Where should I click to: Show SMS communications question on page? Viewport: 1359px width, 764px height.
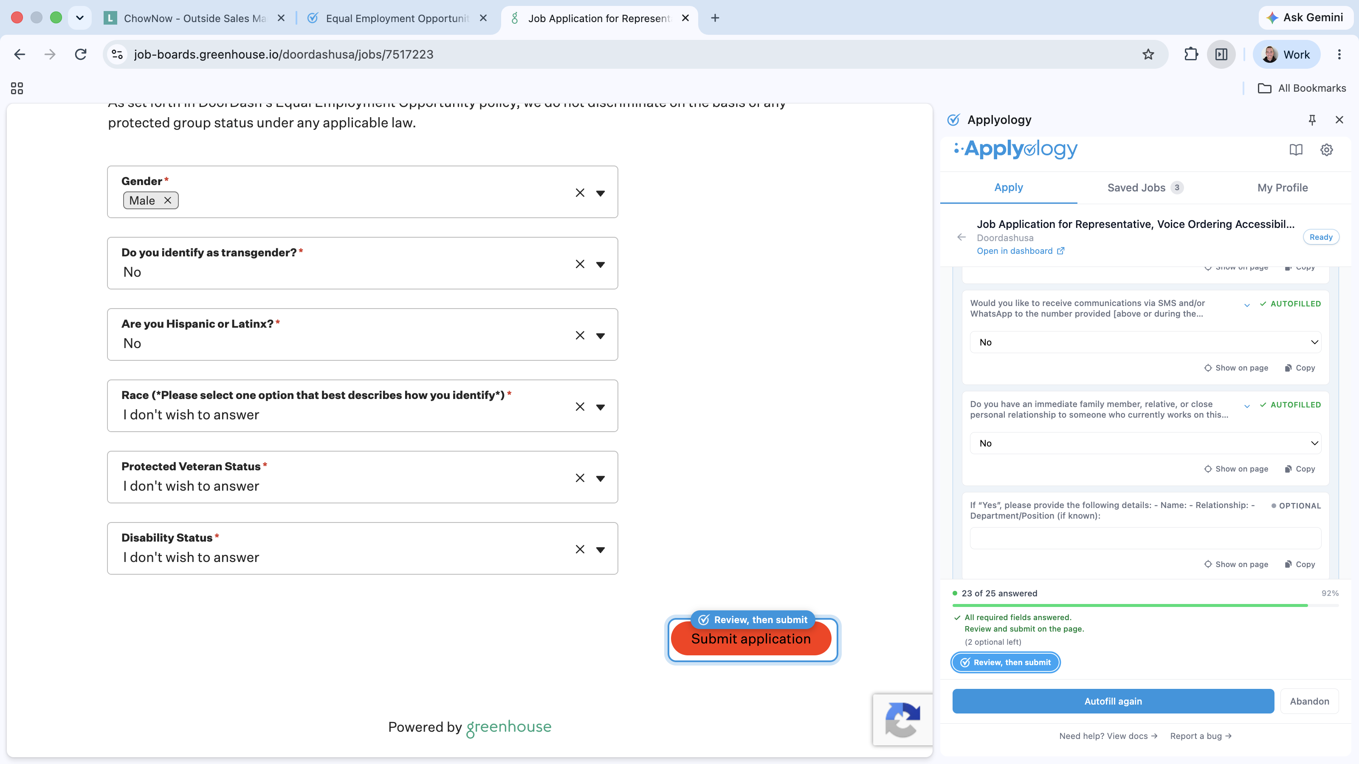pyautogui.click(x=1236, y=368)
